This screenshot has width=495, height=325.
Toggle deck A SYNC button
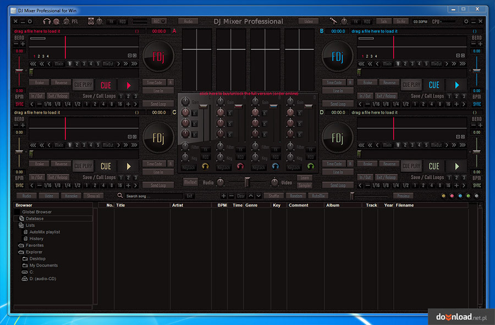coord(19,104)
